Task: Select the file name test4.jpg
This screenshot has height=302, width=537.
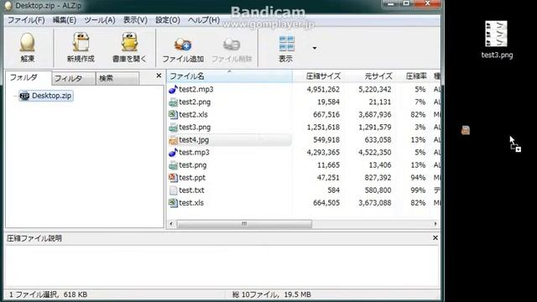Action: [194, 140]
